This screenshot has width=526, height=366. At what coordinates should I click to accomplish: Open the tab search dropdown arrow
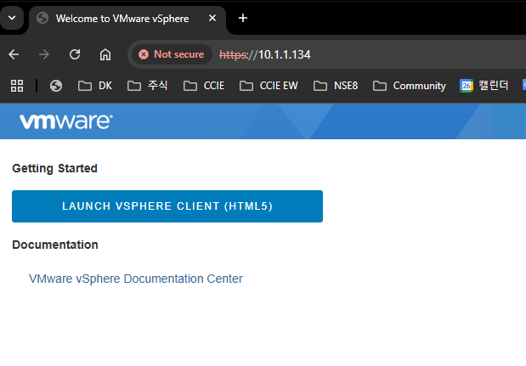coord(12,18)
